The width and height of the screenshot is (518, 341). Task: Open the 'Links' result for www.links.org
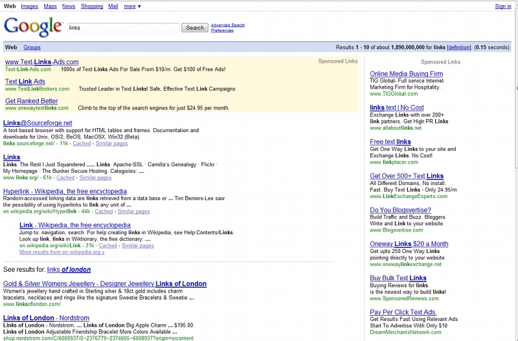coord(12,157)
